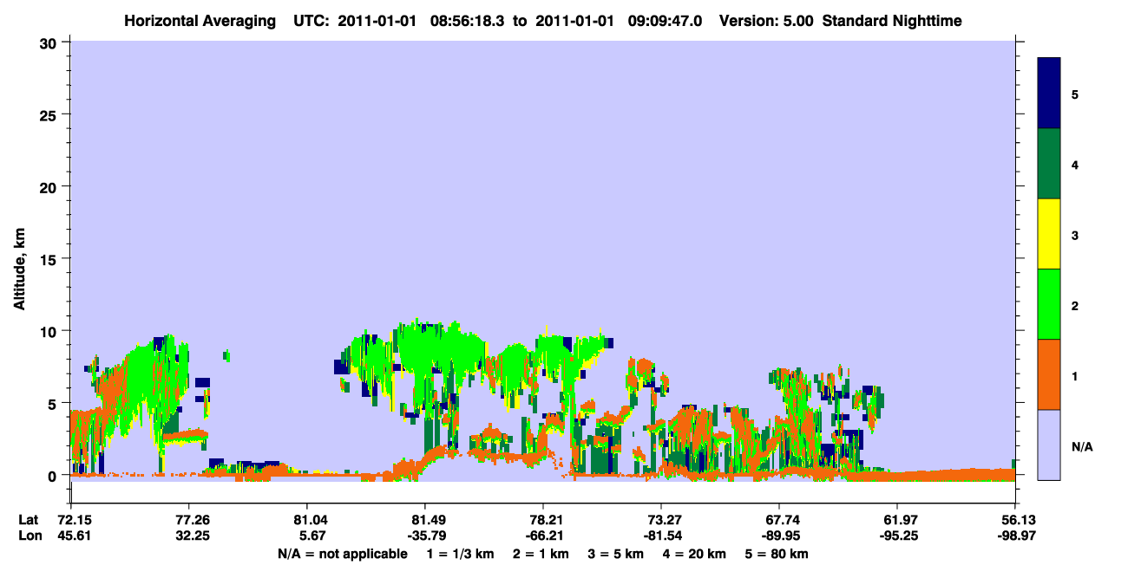Viewport: 1128px width, 578px height.
Task: Click the '1 = 1/3 km' legend text
Action: tap(460, 555)
